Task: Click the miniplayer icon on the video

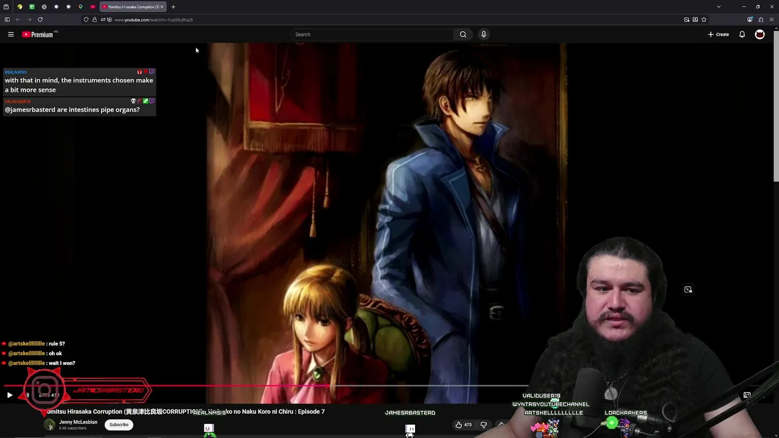Action: pos(688,290)
